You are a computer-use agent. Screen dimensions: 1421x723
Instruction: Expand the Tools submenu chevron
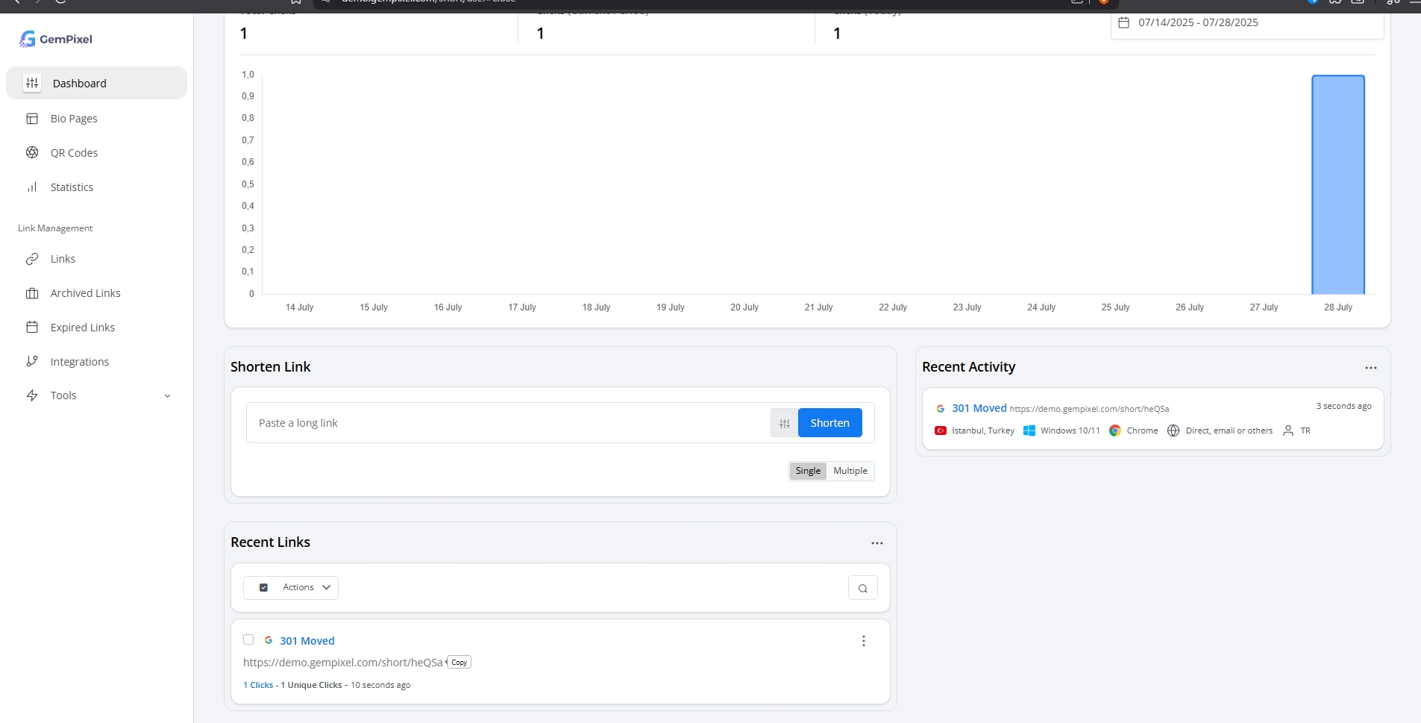point(167,396)
